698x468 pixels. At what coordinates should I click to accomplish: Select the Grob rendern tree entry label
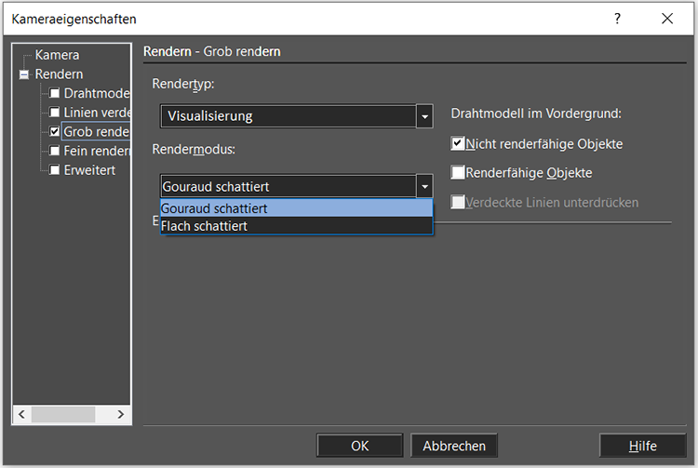(x=96, y=131)
